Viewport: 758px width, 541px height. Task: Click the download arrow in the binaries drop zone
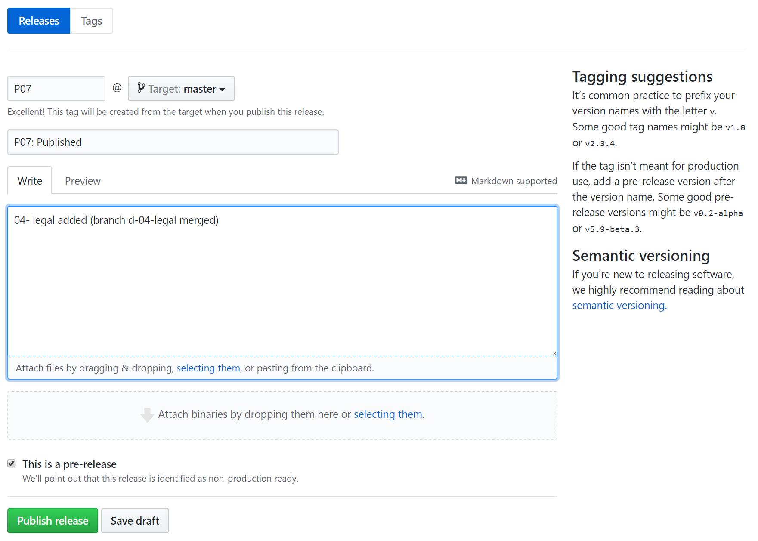[147, 414]
